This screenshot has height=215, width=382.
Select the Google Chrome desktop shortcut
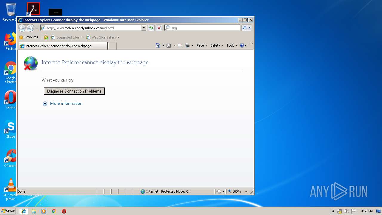pyautogui.click(x=10, y=72)
